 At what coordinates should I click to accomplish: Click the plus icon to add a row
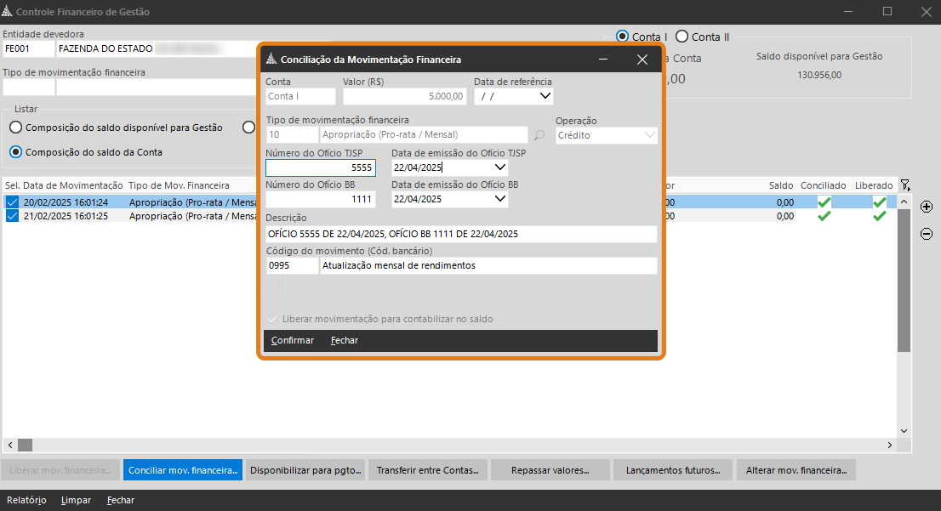(927, 207)
